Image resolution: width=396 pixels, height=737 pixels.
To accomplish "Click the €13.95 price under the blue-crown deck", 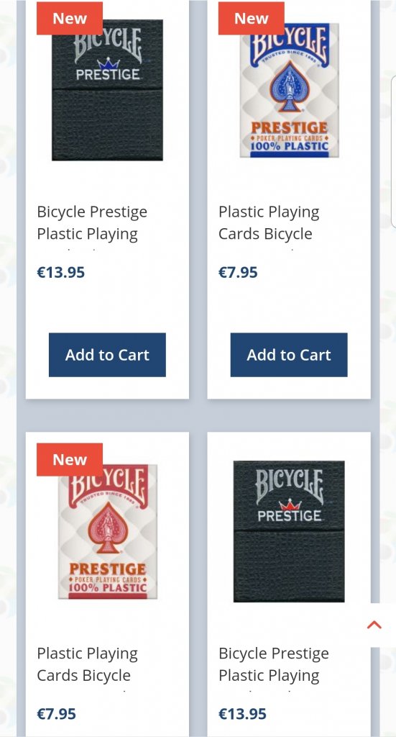I will tap(61, 272).
